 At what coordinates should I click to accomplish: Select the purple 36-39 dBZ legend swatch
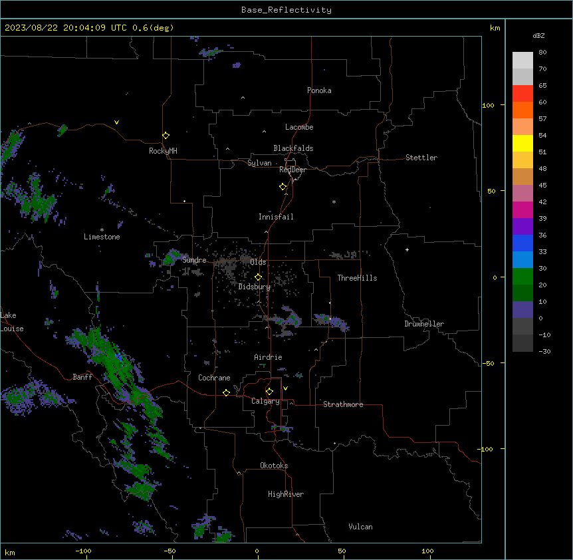(522, 227)
